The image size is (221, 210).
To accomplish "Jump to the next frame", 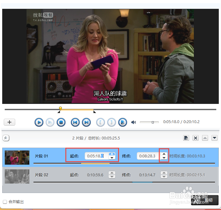I will 87,122.
